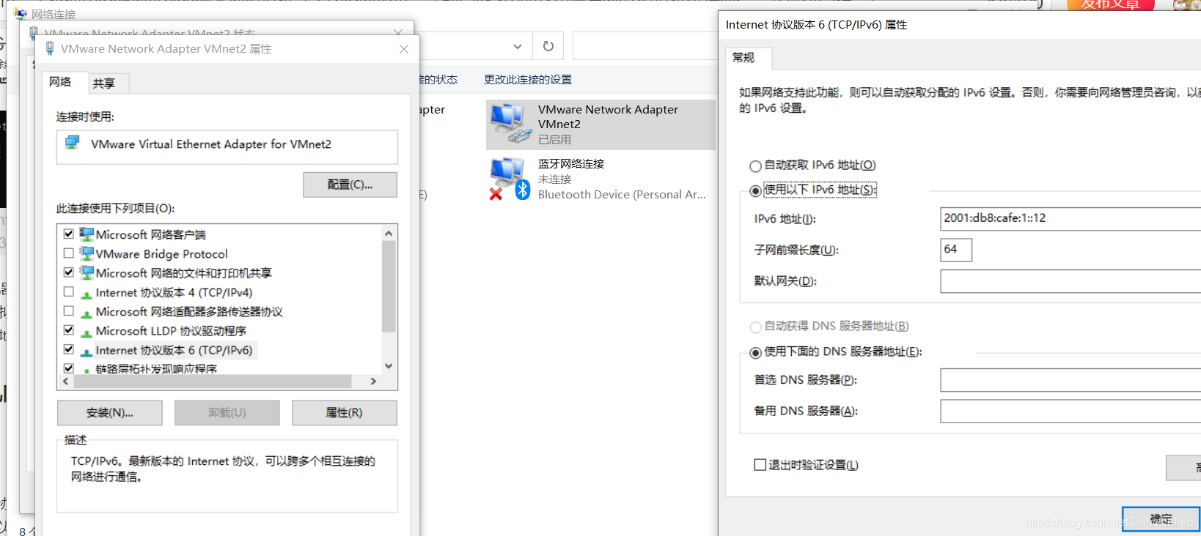Click items list scroll down arrow

tap(389, 366)
